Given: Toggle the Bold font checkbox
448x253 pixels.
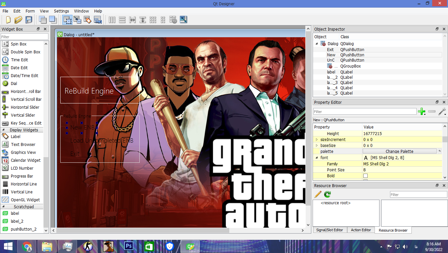Looking at the screenshot, I should coord(365,176).
